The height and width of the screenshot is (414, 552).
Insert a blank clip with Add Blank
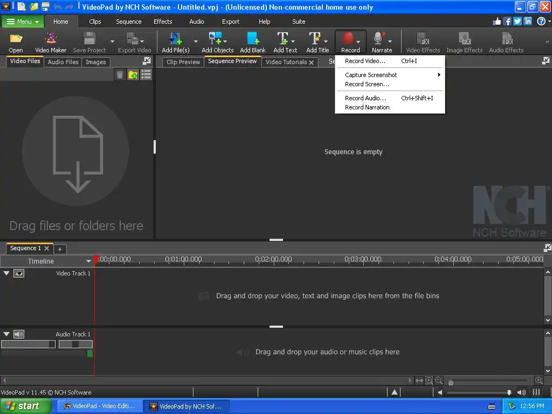pos(253,42)
